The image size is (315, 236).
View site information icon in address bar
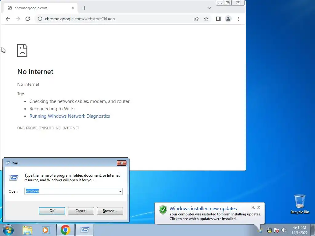tap(40, 19)
